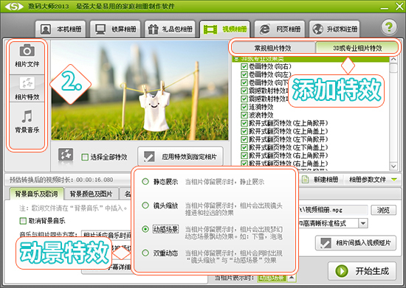
Task: Click the 浏览 browse button
Action: click(x=383, y=210)
